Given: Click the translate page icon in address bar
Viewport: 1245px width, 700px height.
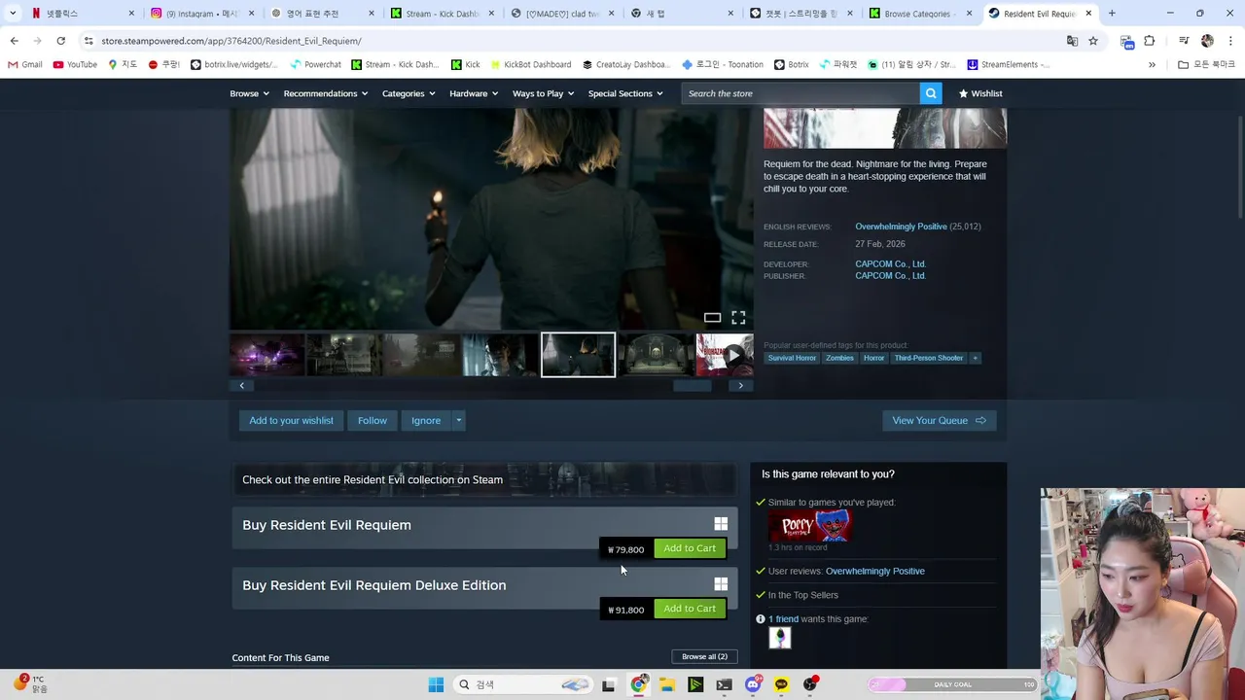Looking at the screenshot, I should (x=1072, y=41).
